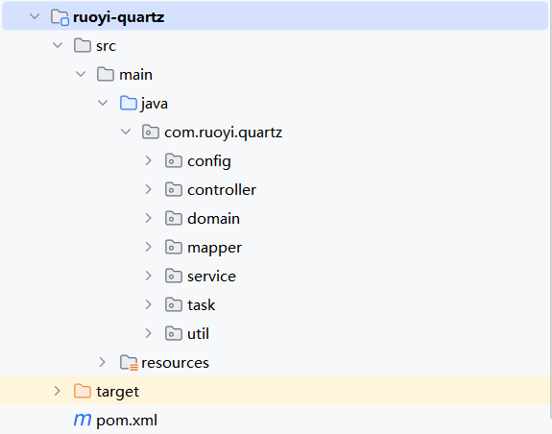The image size is (552, 434).
Task: Expand the controller package
Action: pos(149,189)
